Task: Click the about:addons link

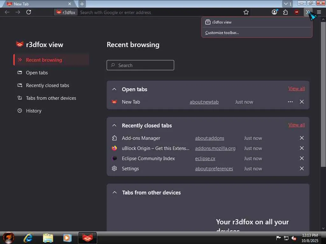Action: tap(209, 138)
